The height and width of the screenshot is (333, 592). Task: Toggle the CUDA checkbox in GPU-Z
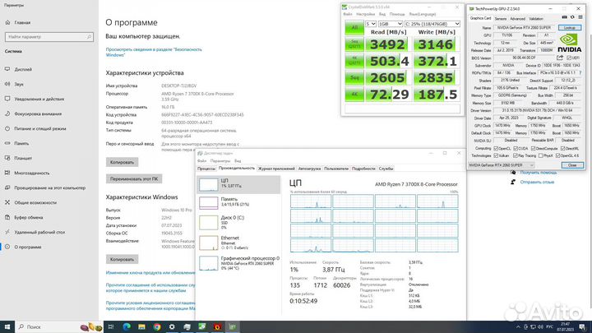516,148
